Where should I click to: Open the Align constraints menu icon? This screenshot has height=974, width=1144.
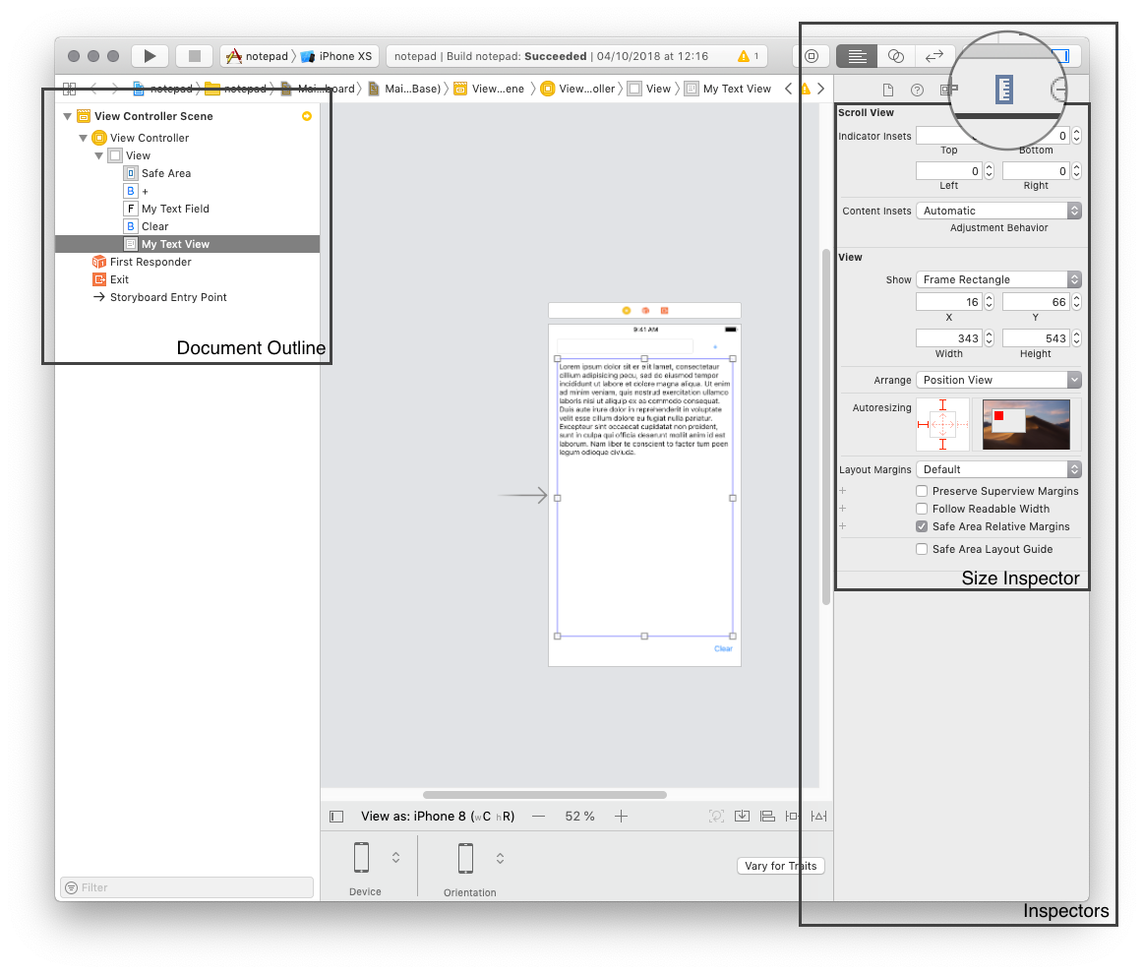pyautogui.click(x=768, y=817)
